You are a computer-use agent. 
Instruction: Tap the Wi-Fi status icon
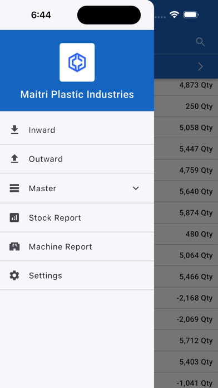174,15
